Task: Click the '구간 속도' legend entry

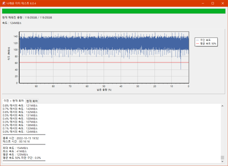Action: pyautogui.click(x=203, y=40)
